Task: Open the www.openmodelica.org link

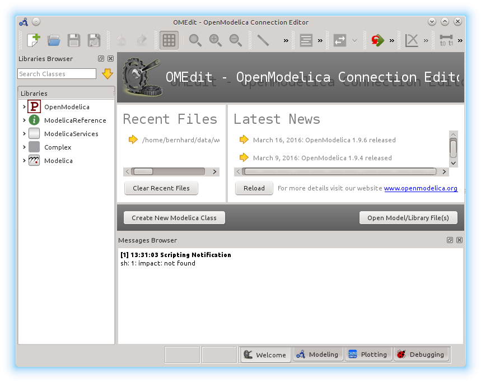Action: (x=421, y=188)
